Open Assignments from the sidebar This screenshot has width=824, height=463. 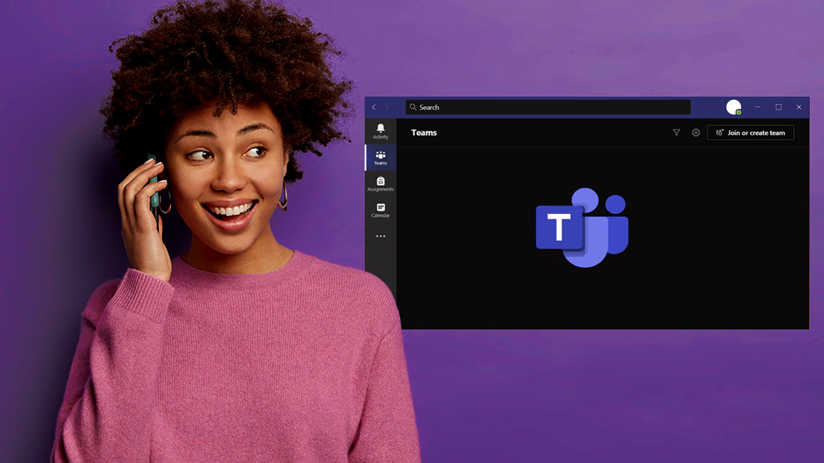[380, 184]
